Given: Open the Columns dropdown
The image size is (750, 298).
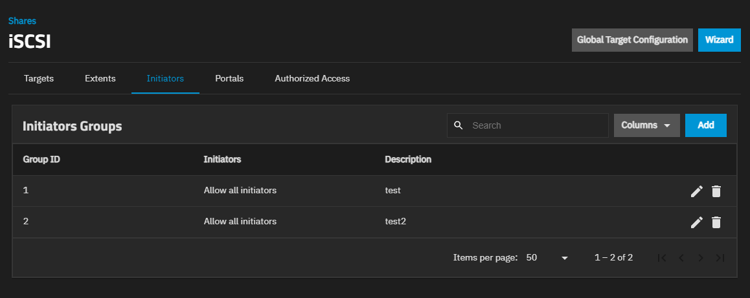Looking at the screenshot, I should pos(646,125).
